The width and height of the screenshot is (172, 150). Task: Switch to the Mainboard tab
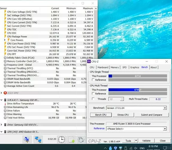coord(103,67)
